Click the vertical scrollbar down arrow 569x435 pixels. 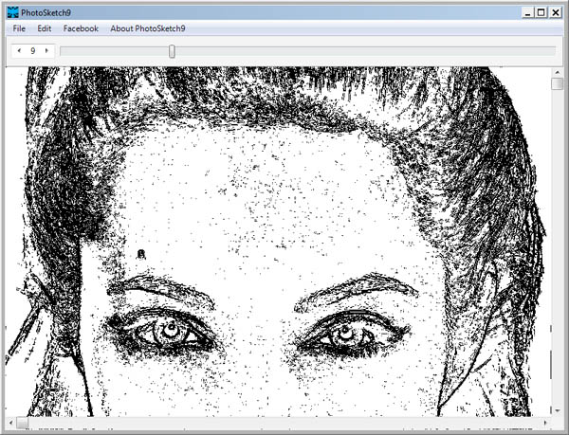click(x=557, y=410)
